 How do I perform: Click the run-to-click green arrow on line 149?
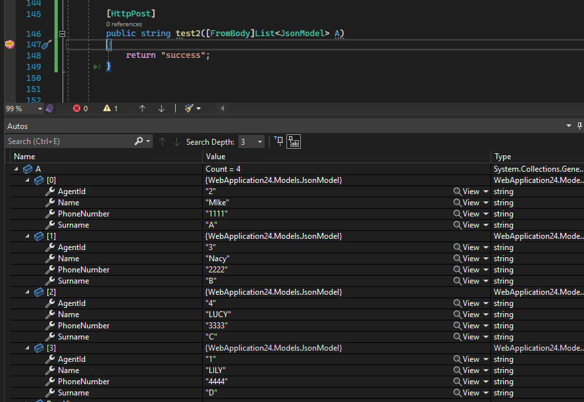pos(97,66)
